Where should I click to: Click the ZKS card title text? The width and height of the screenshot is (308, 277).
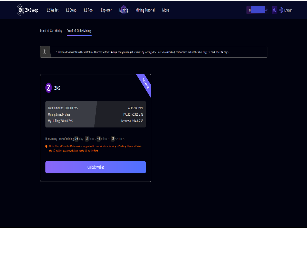tap(57, 88)
